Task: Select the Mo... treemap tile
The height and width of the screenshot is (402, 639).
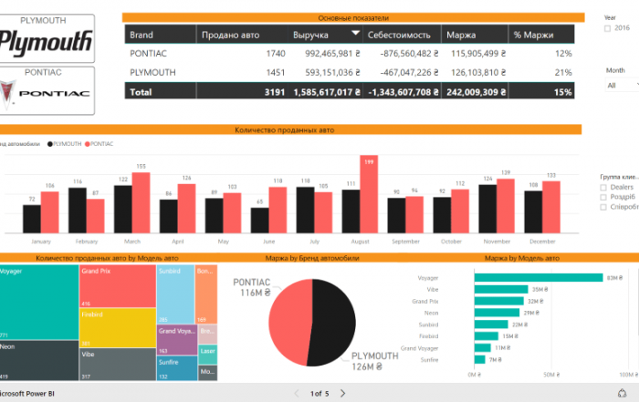Action: tap(208, 373)
